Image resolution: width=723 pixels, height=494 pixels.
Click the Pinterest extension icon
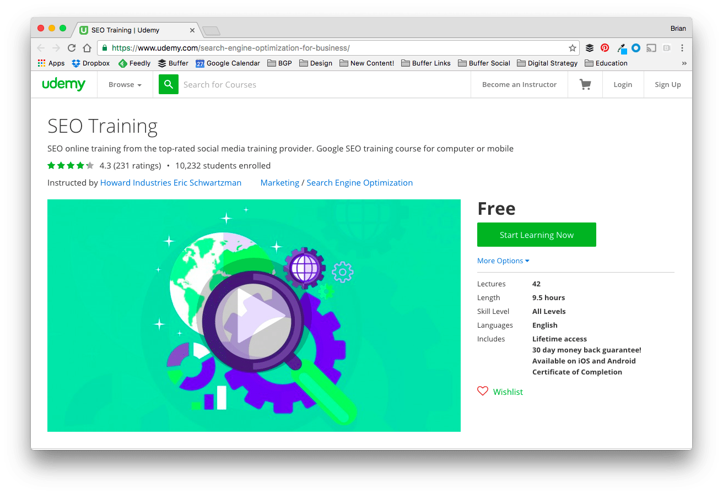coord(605,48)
